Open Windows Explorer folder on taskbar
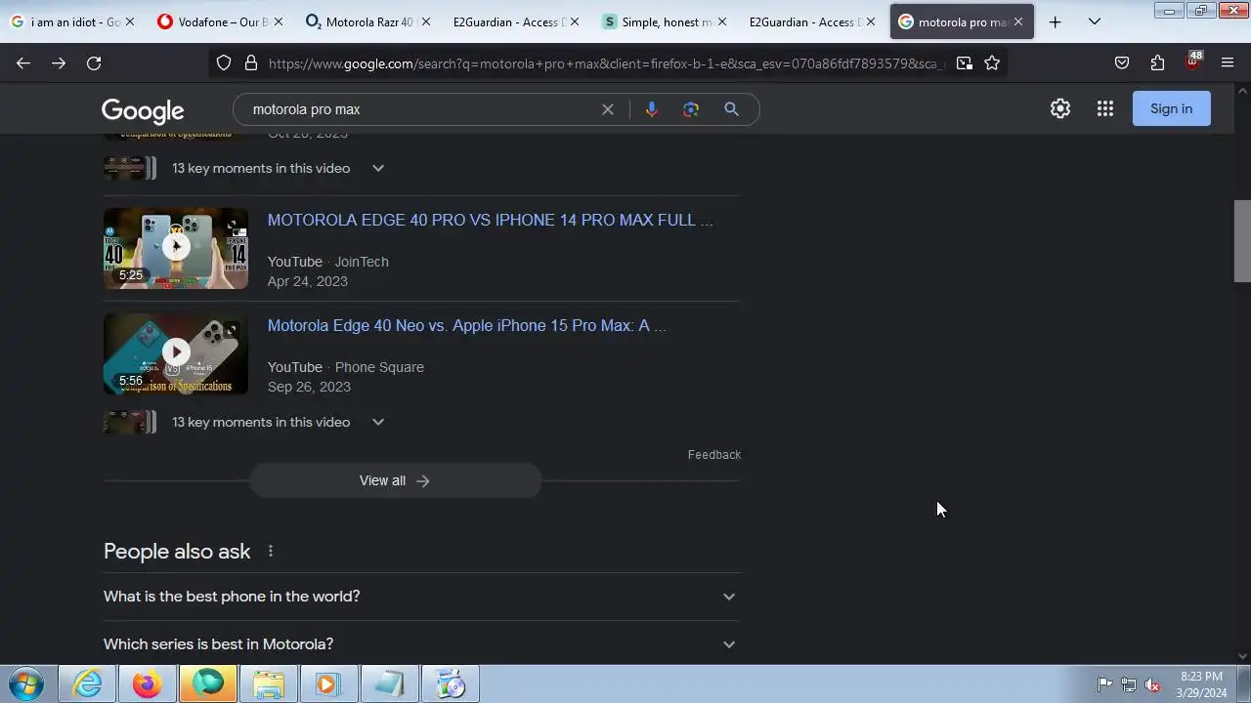Viewport: 1251px width, 703px height. [268, 683]
